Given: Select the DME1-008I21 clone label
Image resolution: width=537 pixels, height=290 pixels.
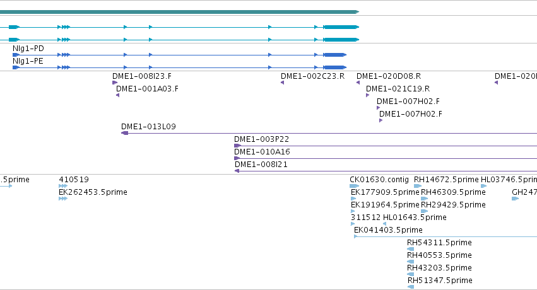Looking at the screenshot, I should point(261,165).
